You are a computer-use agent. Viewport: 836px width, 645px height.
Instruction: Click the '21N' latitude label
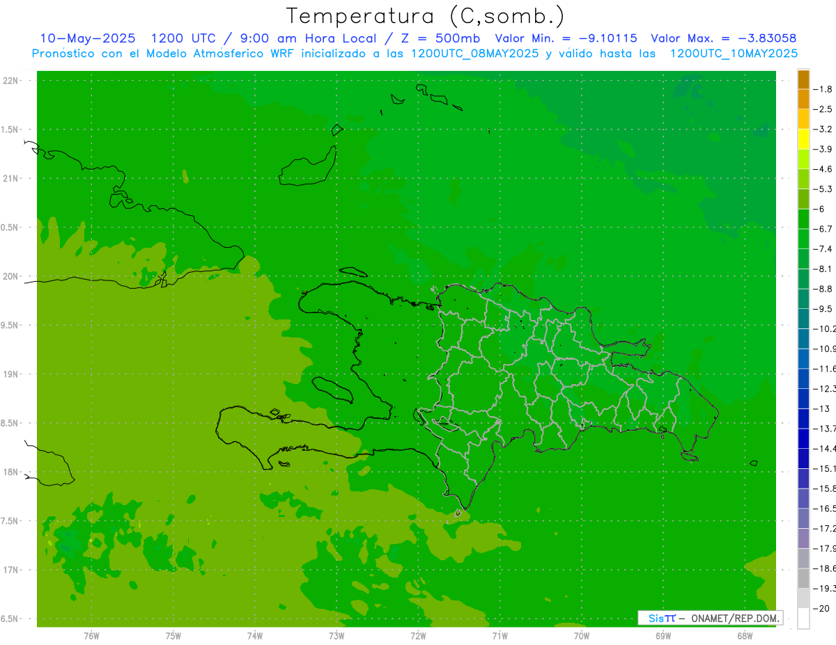click(x=10, y=179)
